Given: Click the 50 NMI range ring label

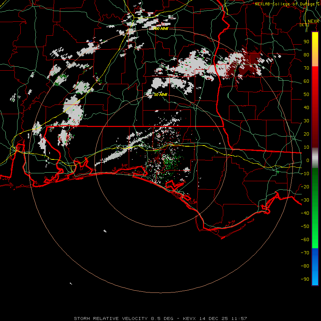Looking at the screenshot, I should pos(160,95).
